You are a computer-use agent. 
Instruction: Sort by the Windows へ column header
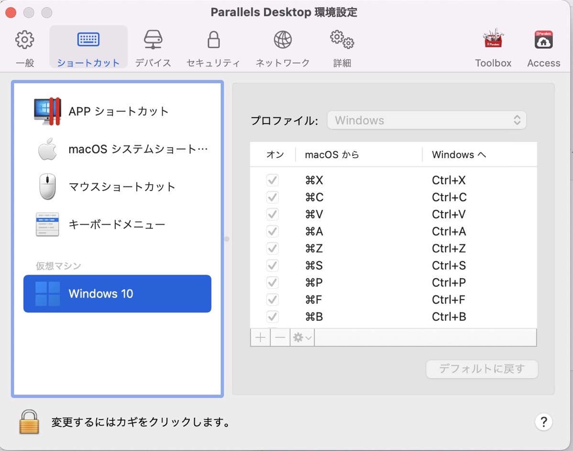(459, 155)
